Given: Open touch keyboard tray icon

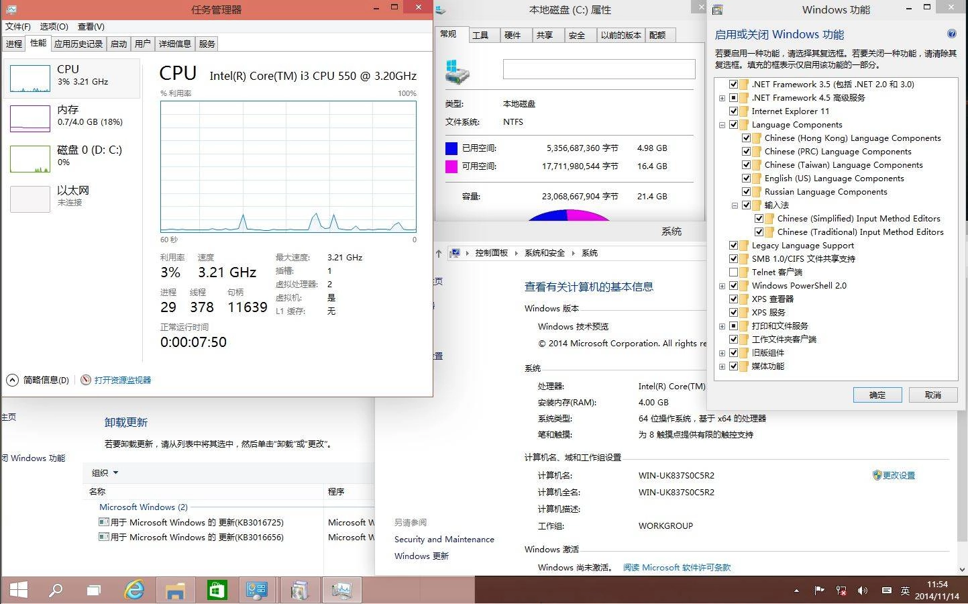Looking at the screenshot, I should pos(886,591).
